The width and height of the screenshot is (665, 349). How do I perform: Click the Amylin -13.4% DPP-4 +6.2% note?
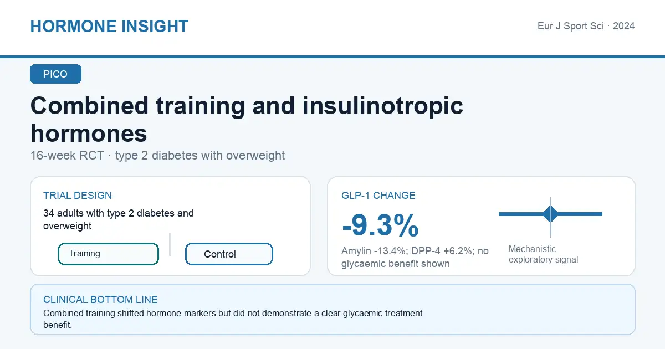[415, 257]
